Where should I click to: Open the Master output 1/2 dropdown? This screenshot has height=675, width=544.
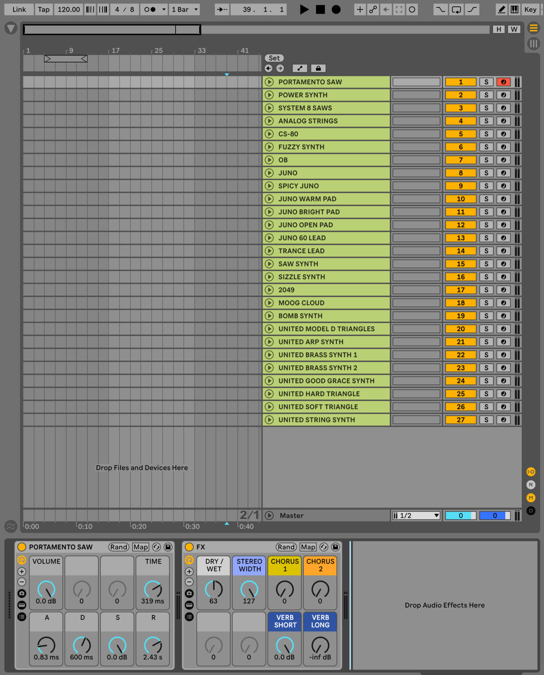[x=416, y=515]
